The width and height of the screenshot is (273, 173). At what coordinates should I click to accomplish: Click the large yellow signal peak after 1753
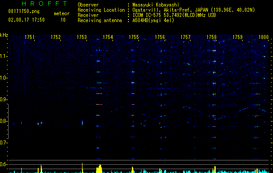pyautogui.click(x=99, y=169)
